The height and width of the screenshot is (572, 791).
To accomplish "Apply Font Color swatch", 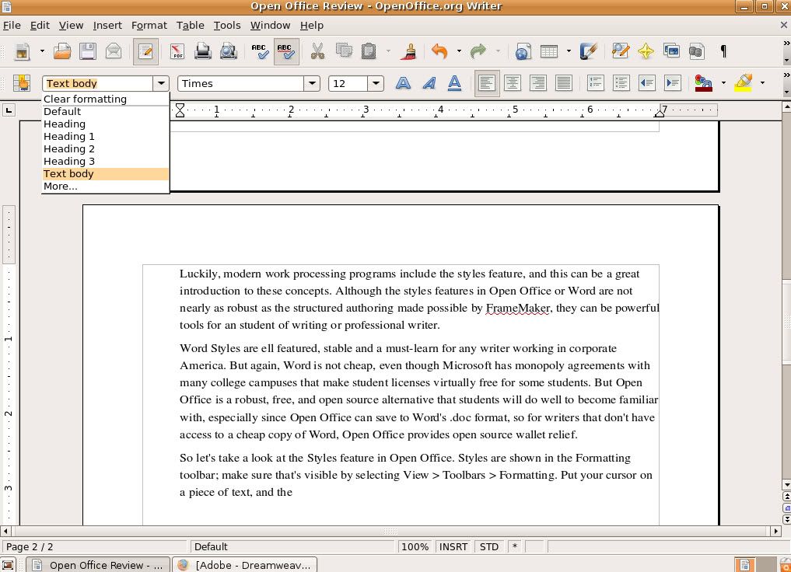I will click(704, 83).
